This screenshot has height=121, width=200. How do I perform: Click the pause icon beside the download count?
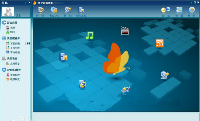click(x=28, y=44)
